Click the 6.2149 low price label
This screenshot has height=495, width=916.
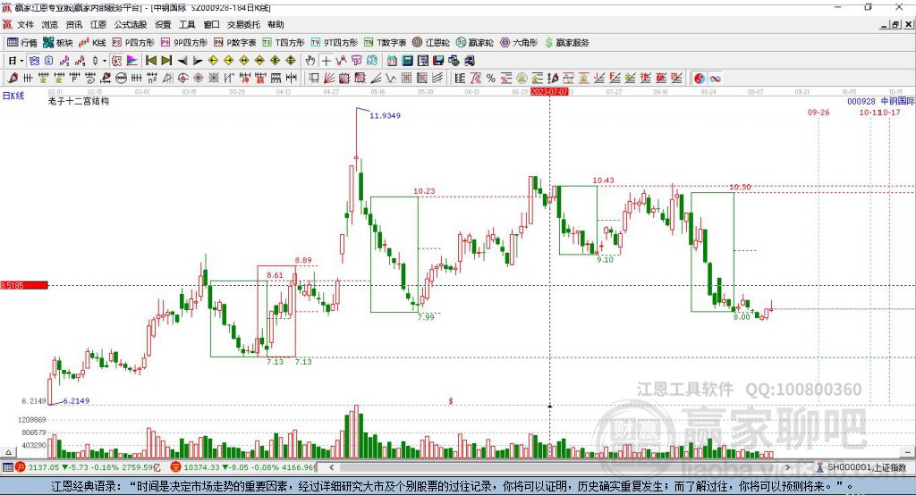point(77,400)
